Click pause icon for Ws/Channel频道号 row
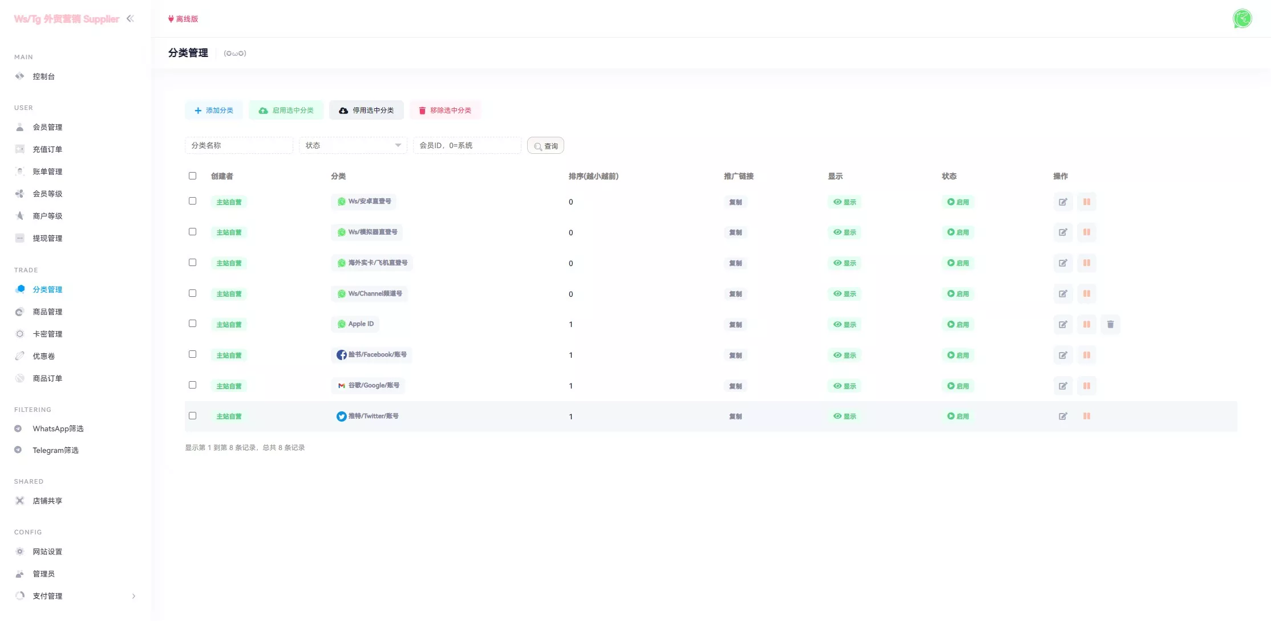1271x621 pixels. click(1086, 293)
